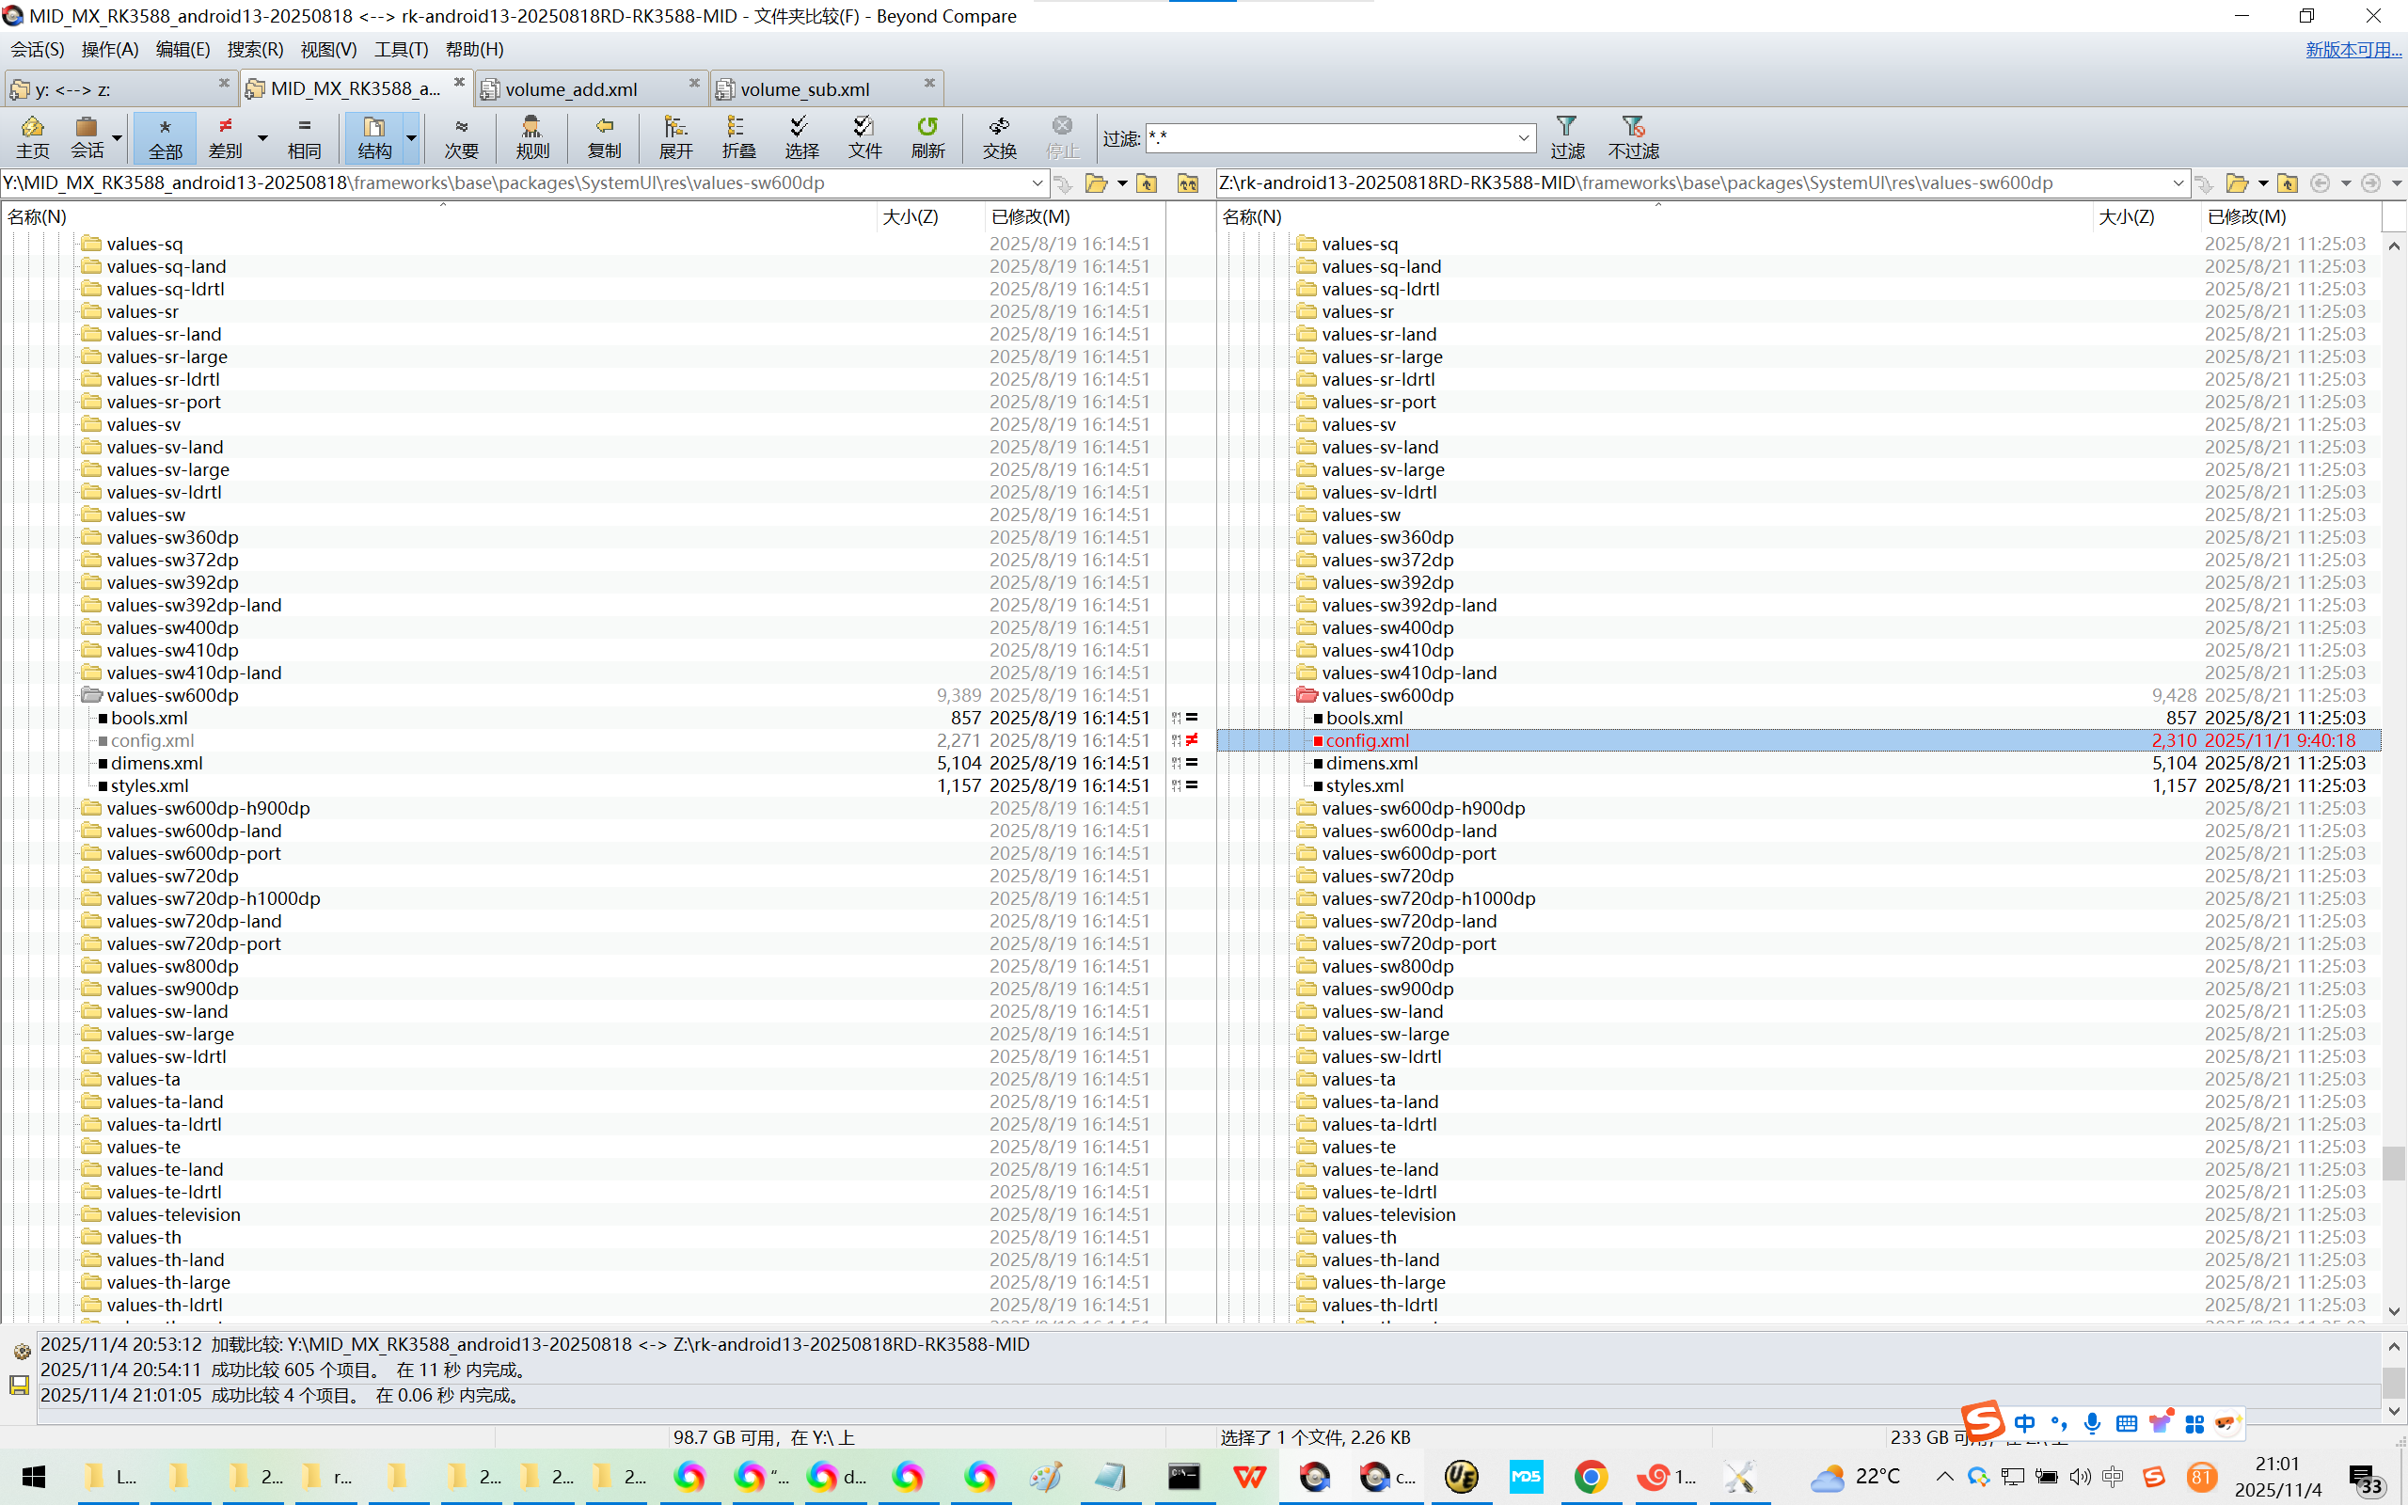Screen dimensions: 2408x1505
Task: Click the new version available (新版本可用) link
Action: tap(2353, 49)
